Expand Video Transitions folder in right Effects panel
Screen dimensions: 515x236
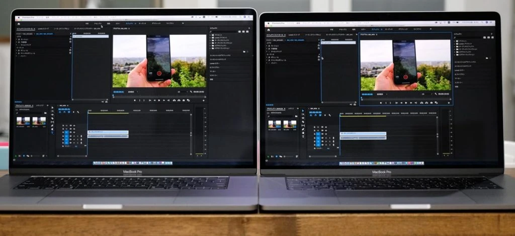pyautogui.click(x=455, y=55)
